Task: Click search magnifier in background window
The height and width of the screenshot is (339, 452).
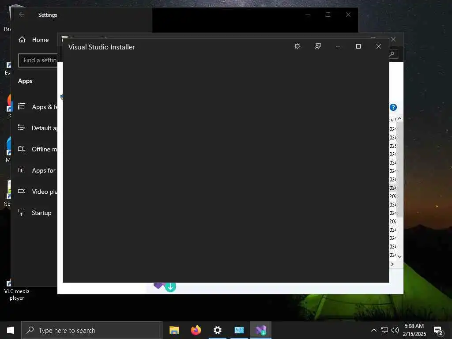Action: (392, 54)
